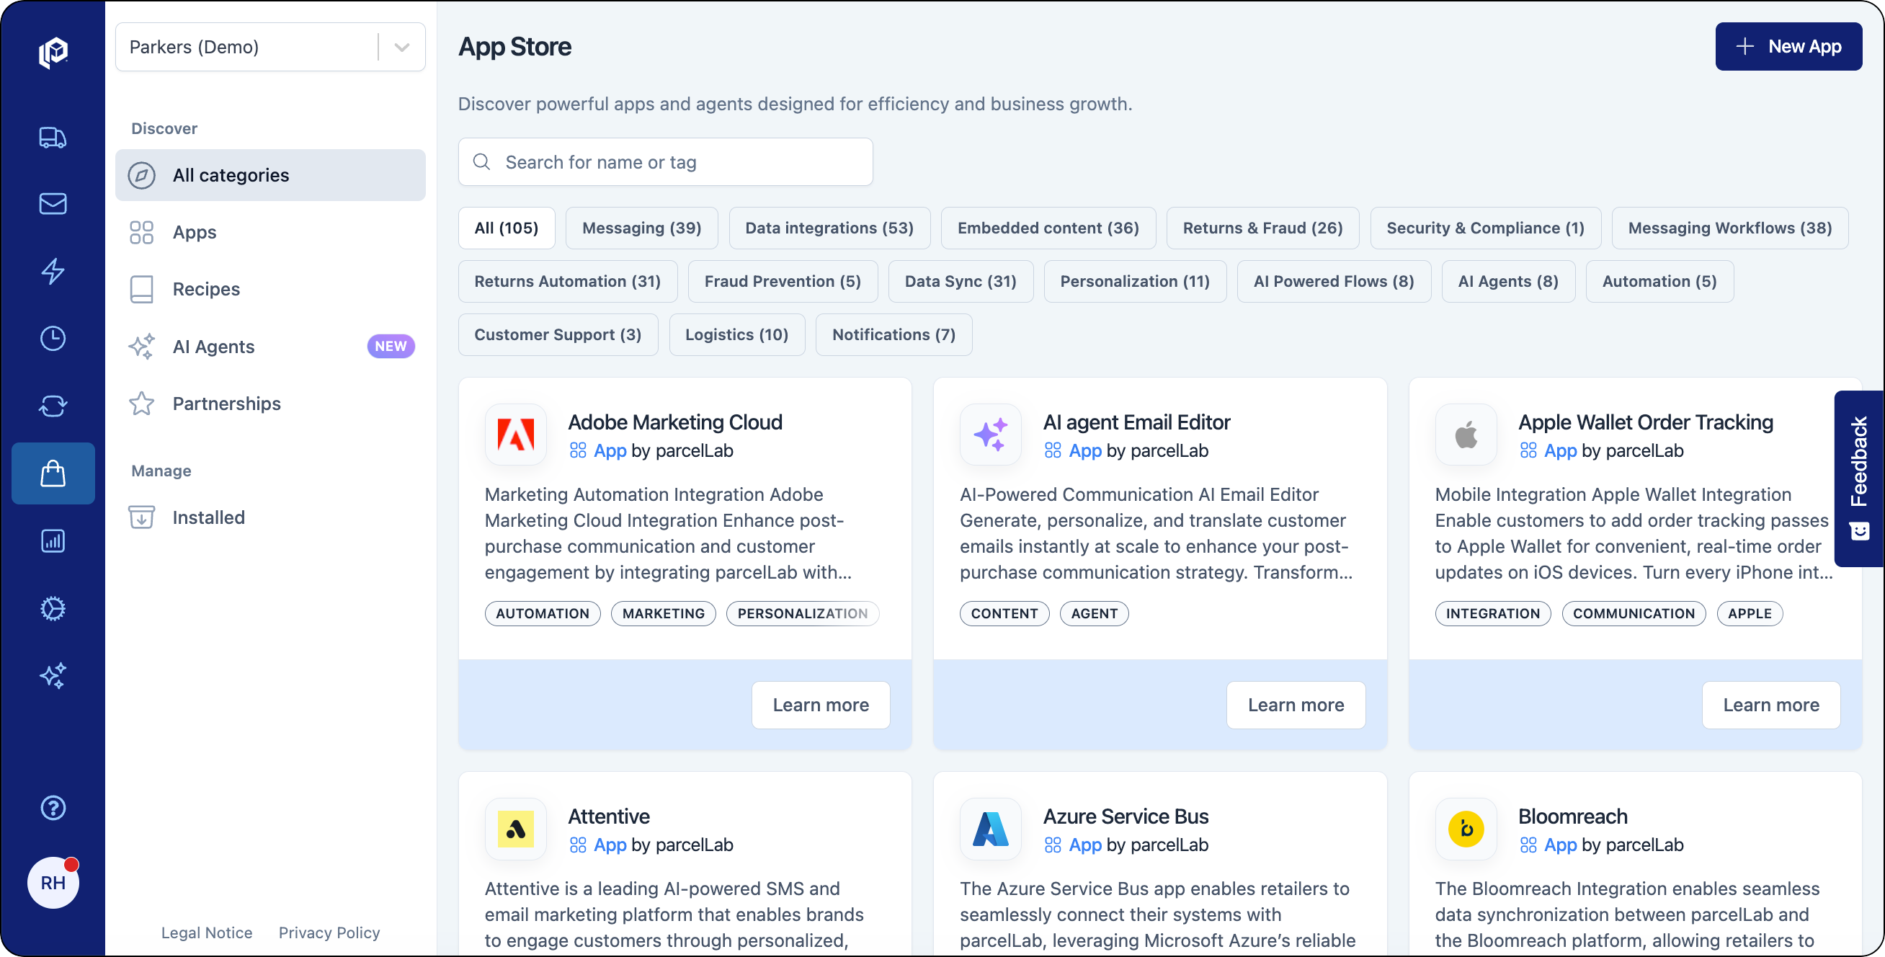Image resolution: width=1885 pixels, height=957 pixels.
Task: Open the settings gear icon
Action: point(52,608)
